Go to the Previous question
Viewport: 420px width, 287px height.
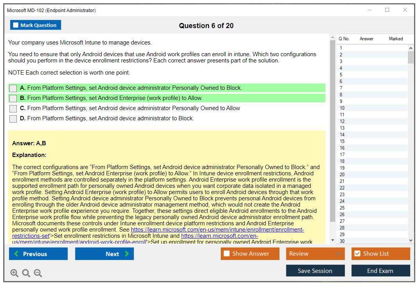coord(38,253)
